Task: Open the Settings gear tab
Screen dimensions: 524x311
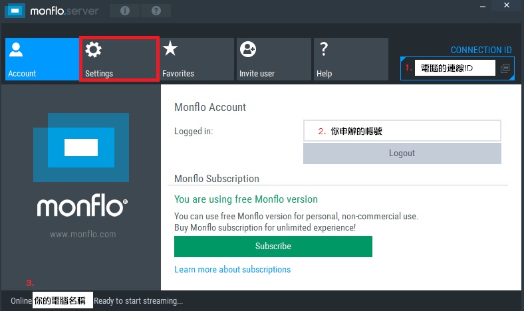Action: pyautogui.click(x=119, y=59)
